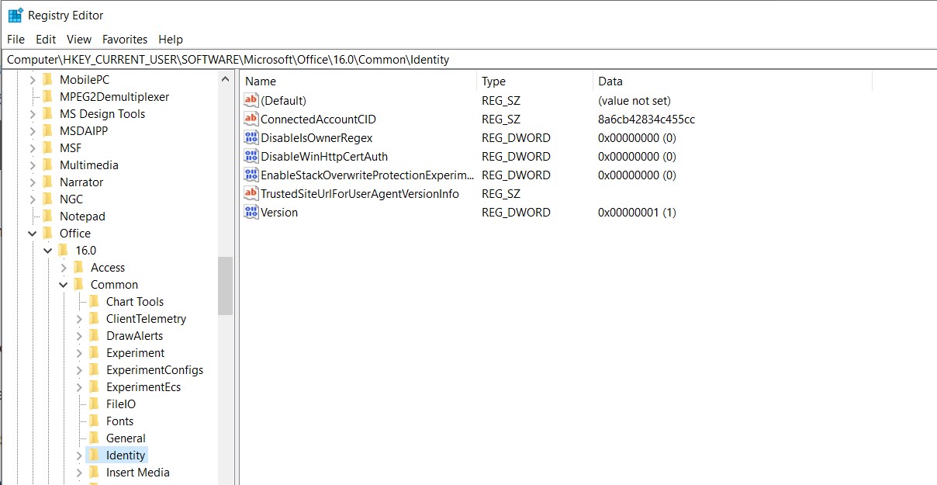937x485 pixels.
Task: Click the folder icon beside MobilePC
Action: coord(47,79)
